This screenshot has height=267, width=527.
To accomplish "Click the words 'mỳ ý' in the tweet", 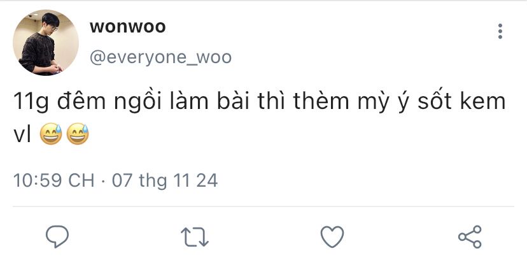I will pos(384,103).
